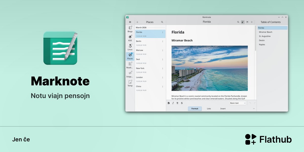This screenshot has width=304, height=152.
Task: Click the Flathub logo
Action: pos(268,139)
